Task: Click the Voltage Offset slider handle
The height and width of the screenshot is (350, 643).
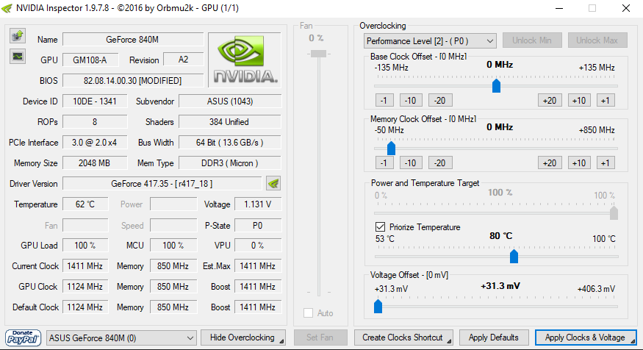Action: (x=378, y=306)
